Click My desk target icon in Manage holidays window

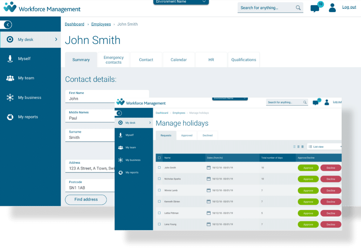coord(120,123)
